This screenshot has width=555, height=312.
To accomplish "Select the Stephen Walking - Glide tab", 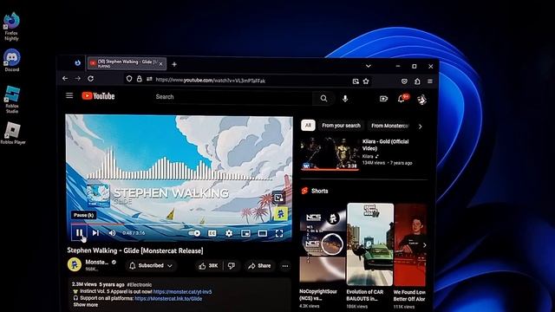I will point(127,63).
